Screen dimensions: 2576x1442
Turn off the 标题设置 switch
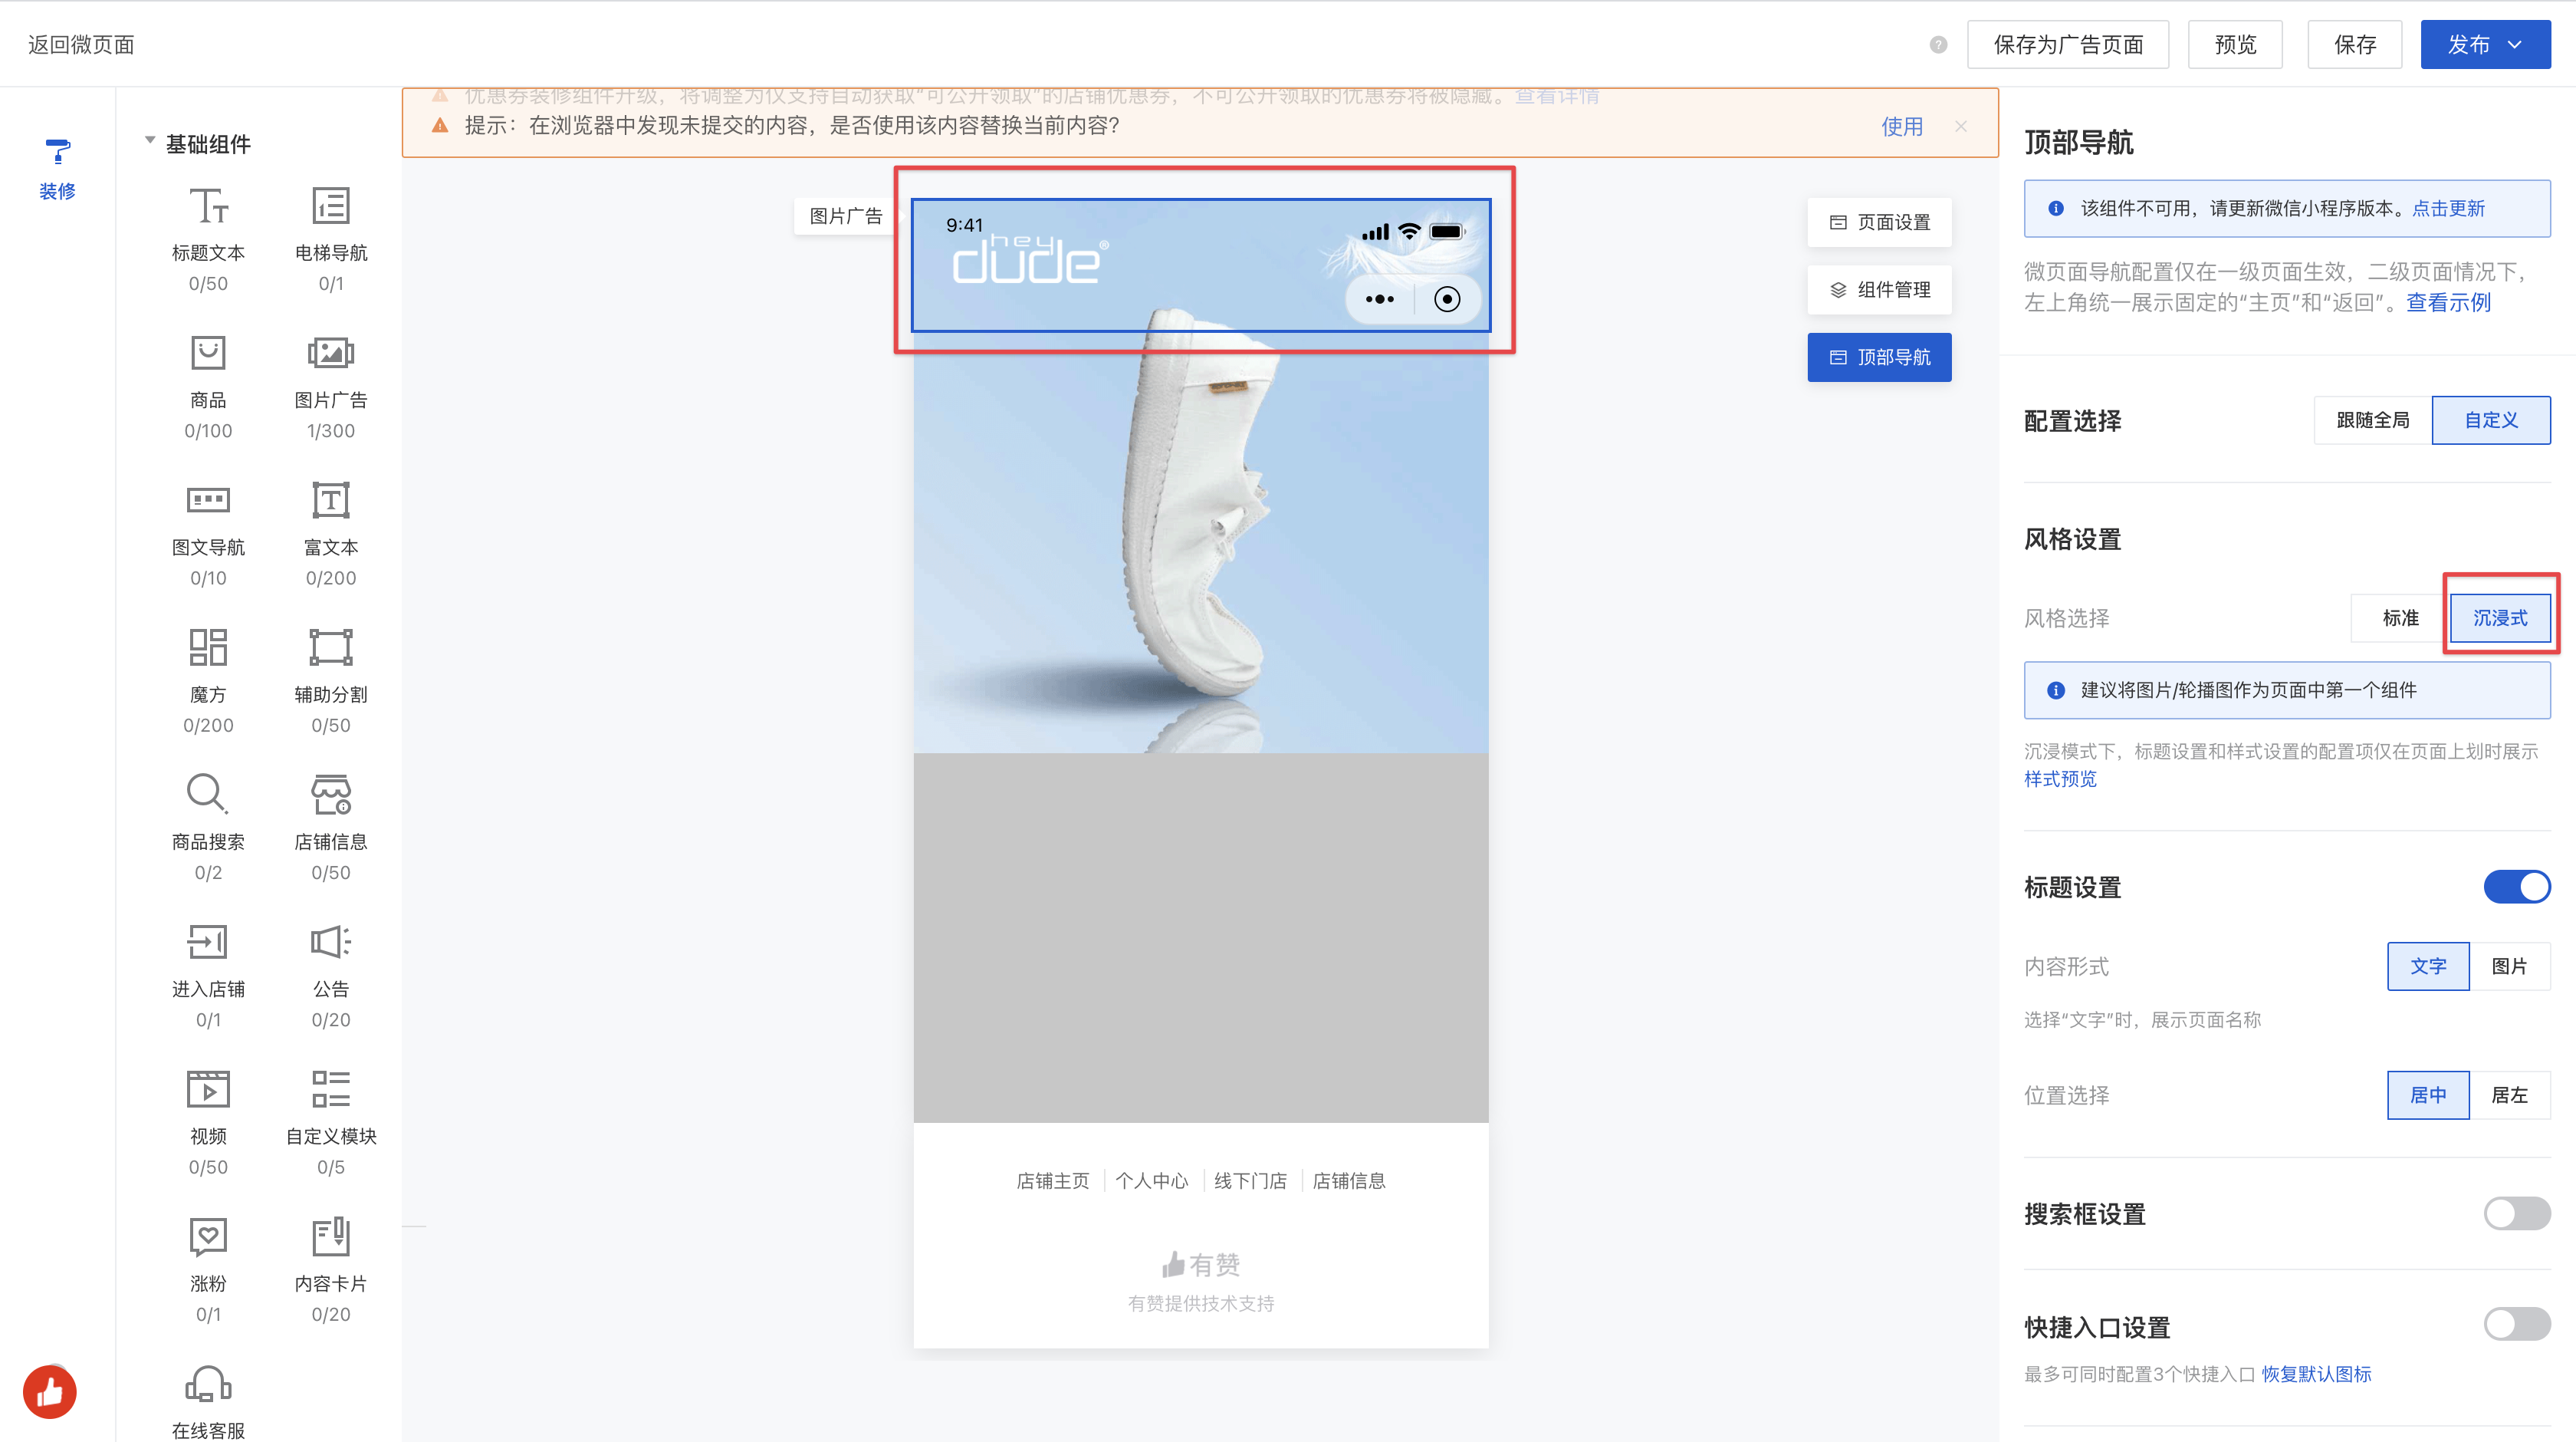[x=2516, y=887]
